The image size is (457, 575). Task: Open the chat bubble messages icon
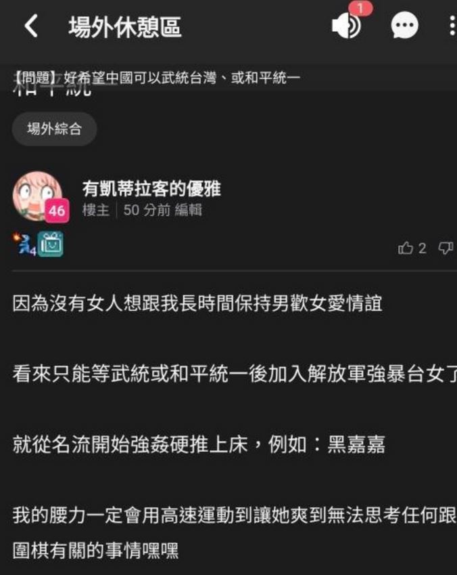[404, 26]
